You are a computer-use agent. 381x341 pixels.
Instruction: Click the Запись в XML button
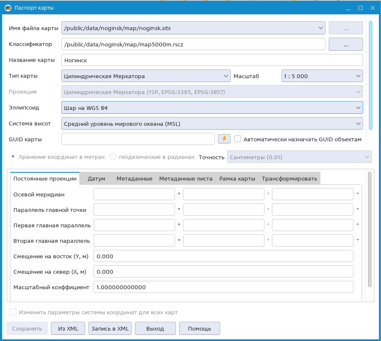point(110,328)
